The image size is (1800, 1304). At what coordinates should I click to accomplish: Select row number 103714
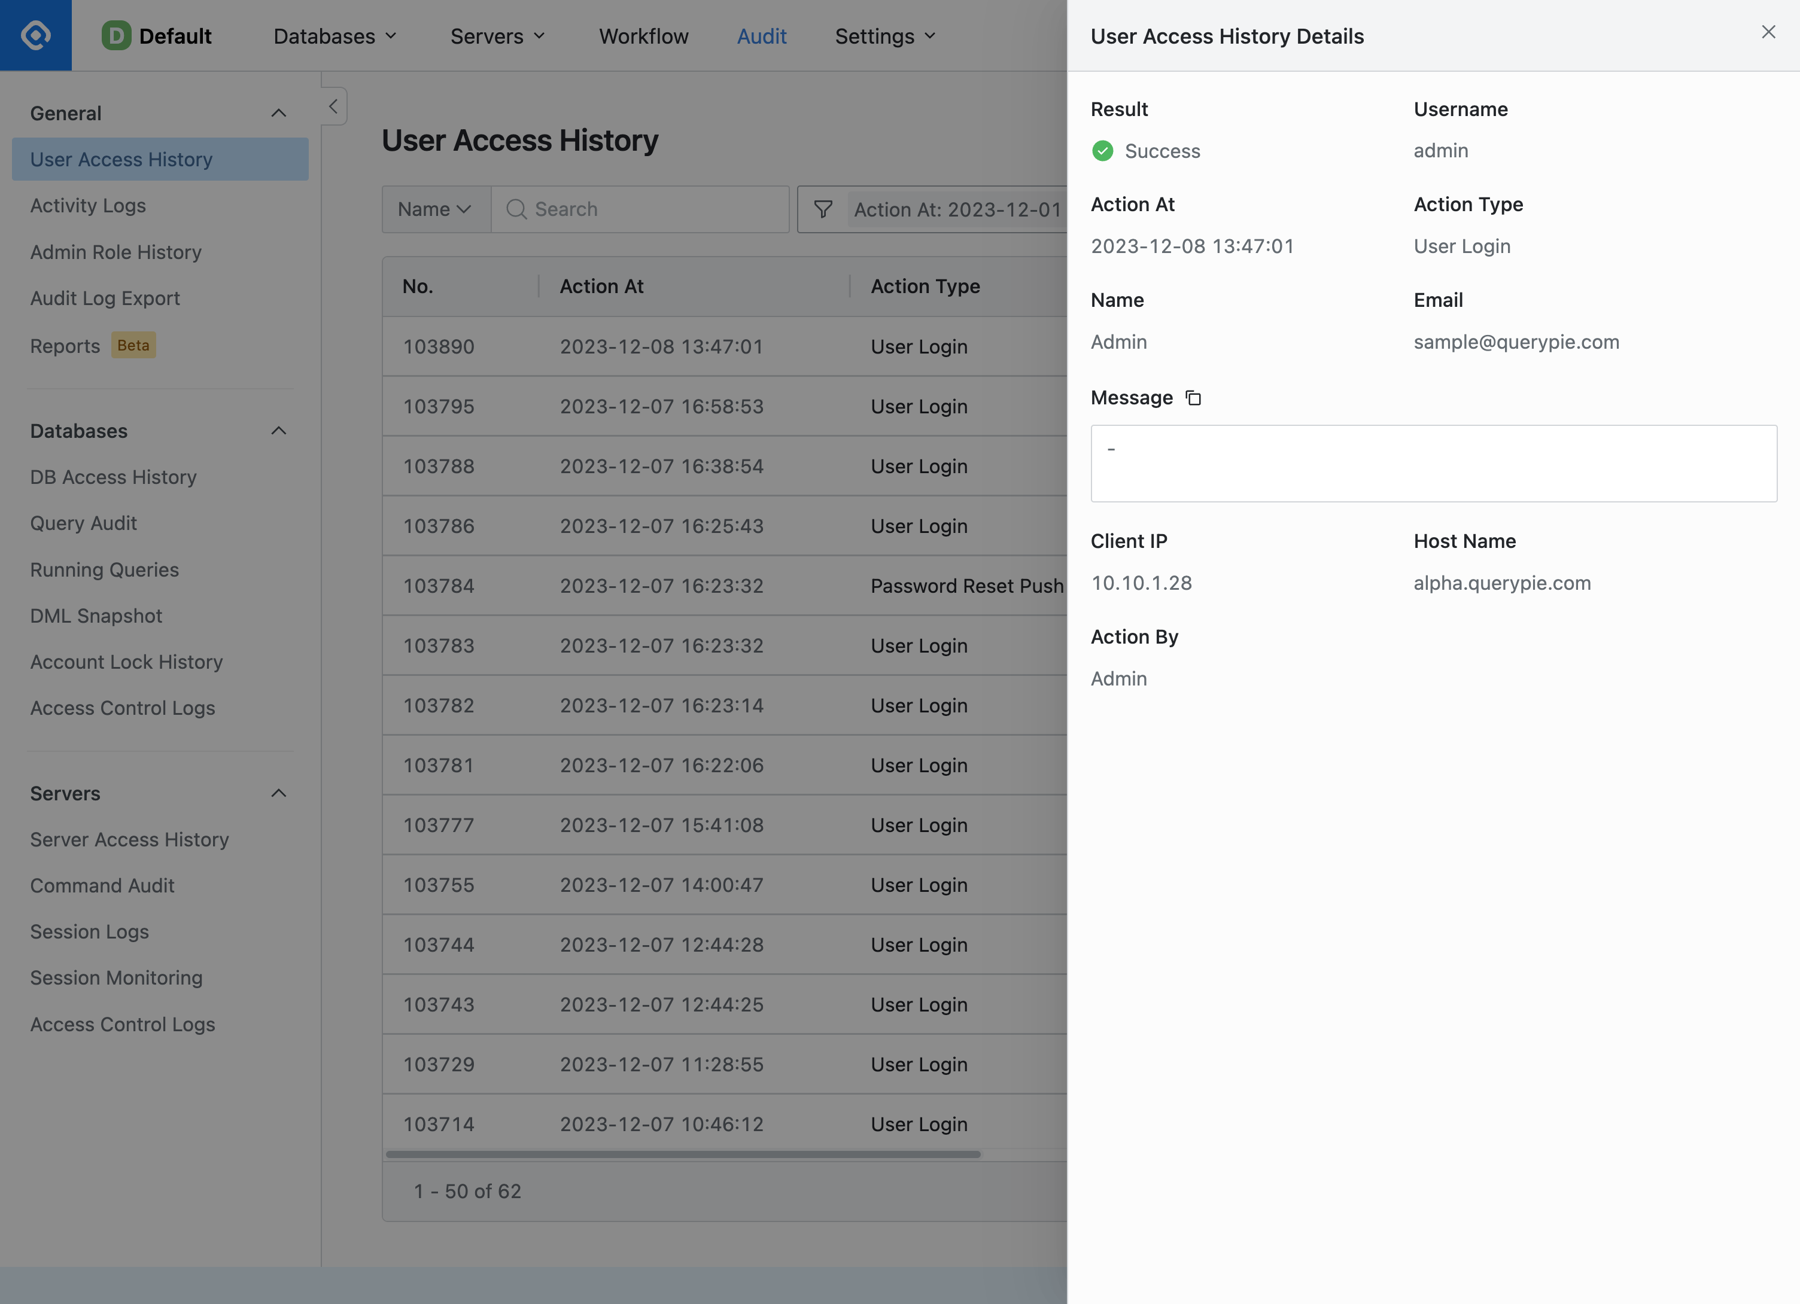[725, 1122]
